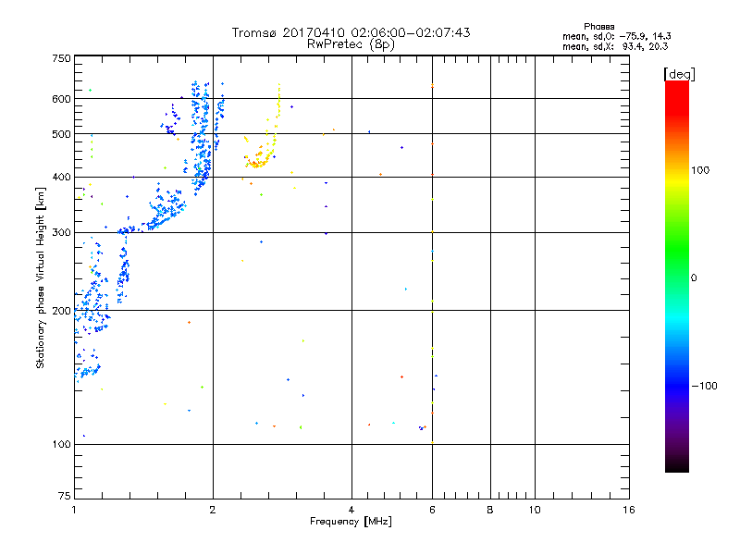Click the yellow-orange X-mode trace curve near 450 km

click(261, 160)
